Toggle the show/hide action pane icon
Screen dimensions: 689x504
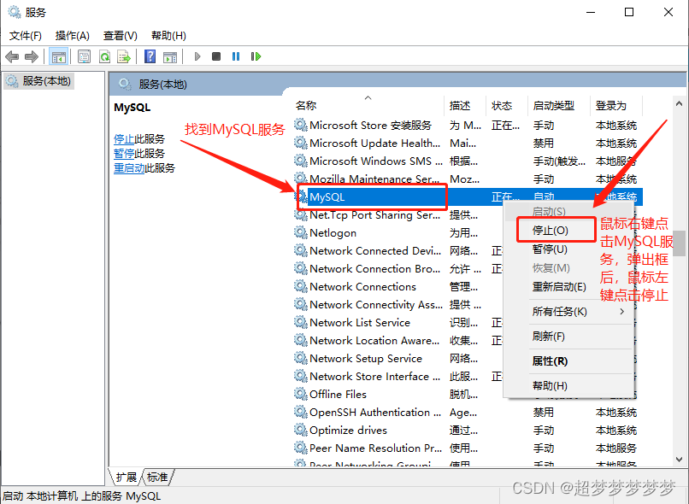point(170,56)
